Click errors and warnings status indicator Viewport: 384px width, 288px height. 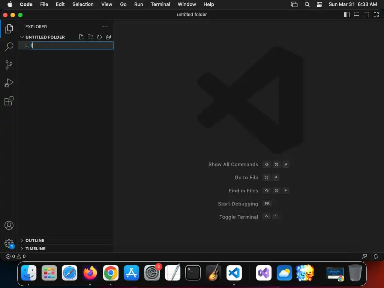coord(16,256)
